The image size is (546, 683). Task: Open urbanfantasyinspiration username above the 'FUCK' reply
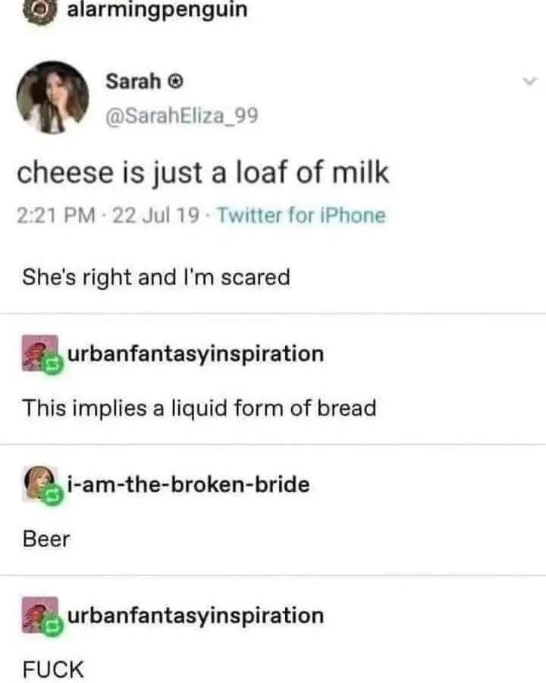pos(196,615)
